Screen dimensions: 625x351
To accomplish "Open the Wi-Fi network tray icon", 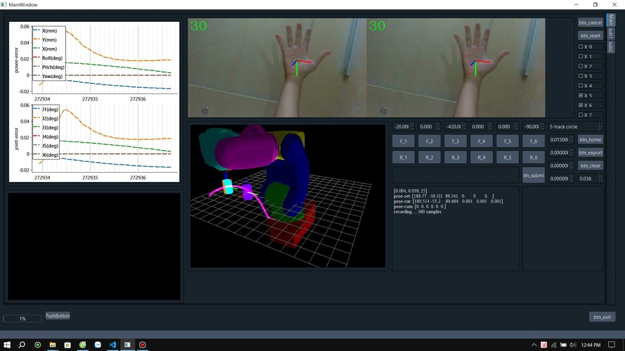I will click(x=554, y=345).
